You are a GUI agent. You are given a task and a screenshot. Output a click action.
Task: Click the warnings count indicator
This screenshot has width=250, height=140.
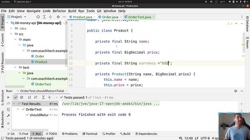(230, 23)
